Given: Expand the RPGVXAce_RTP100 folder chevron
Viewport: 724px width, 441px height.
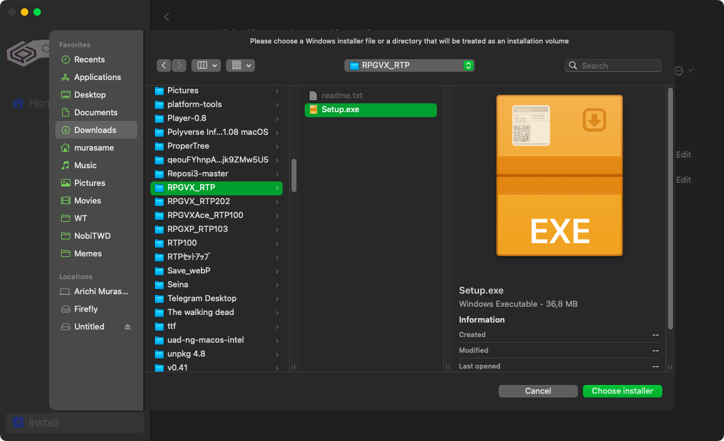Looking at the screenshot, I should tap(277, 215).
